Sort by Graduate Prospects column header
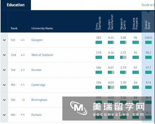 point(135,24)
